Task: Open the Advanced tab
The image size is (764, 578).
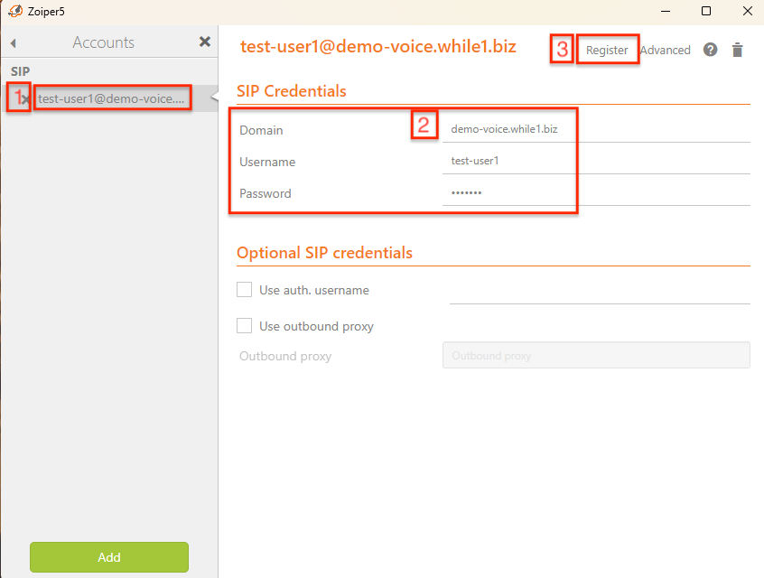Action: pos(666,50)
